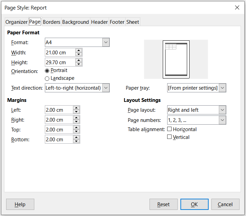Open the Page numbers dropdown
The height and width of the screenshot is (216, 246).
(197, 120)
